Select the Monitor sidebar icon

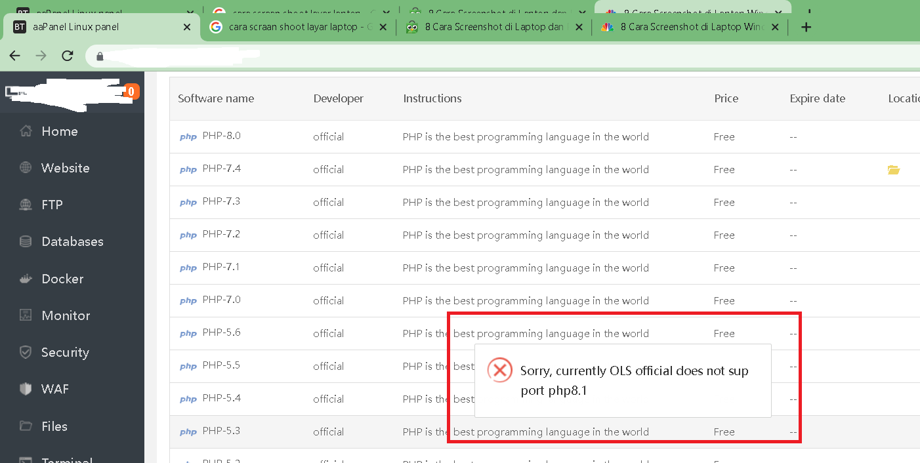coord(25,315)
